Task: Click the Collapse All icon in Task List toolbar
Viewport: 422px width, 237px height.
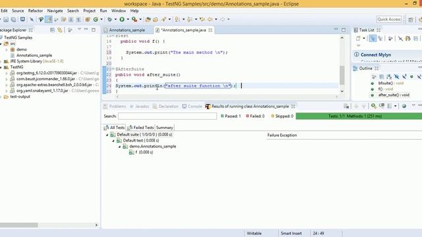Action: pos(416,38)
